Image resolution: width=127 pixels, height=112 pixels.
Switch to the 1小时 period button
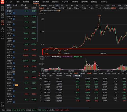tap(114, 5)
